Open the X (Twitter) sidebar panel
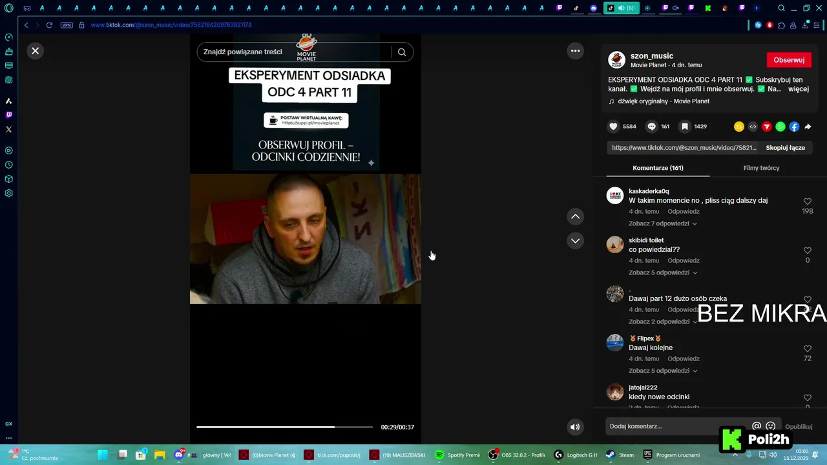This screenshot has height=465, width=827. tap(9, 129)
